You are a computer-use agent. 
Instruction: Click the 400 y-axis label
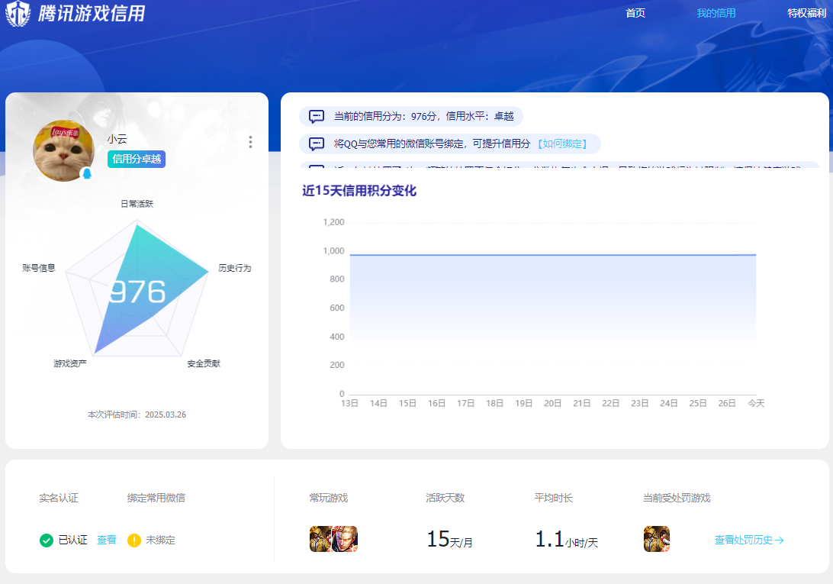pos(337,337)
